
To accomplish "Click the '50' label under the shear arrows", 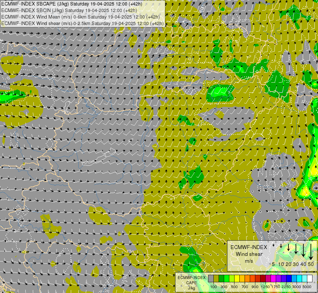I will 311,264.
